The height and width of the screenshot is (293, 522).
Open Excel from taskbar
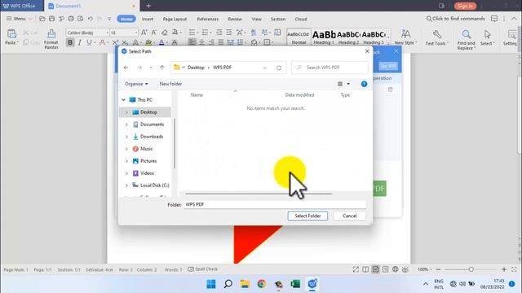click(295, 284)
